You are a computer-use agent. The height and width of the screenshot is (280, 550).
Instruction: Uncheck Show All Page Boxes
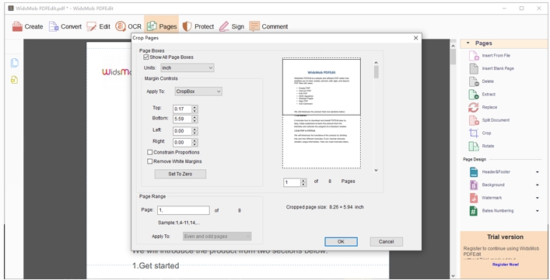[146, 57]
